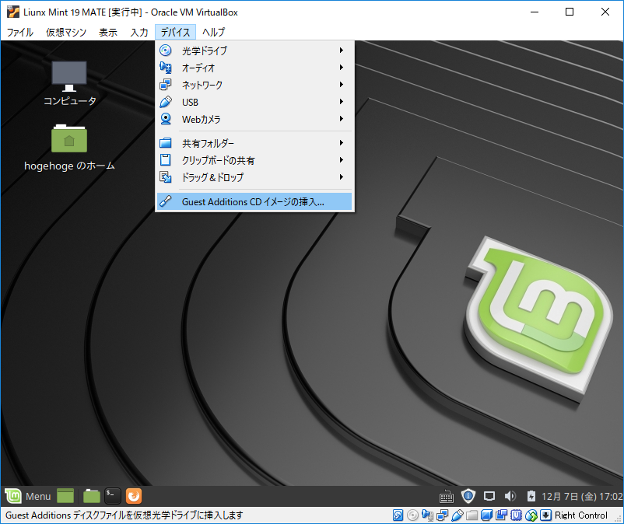Click the volume speaker icon in guest tray

click(510, 496)
